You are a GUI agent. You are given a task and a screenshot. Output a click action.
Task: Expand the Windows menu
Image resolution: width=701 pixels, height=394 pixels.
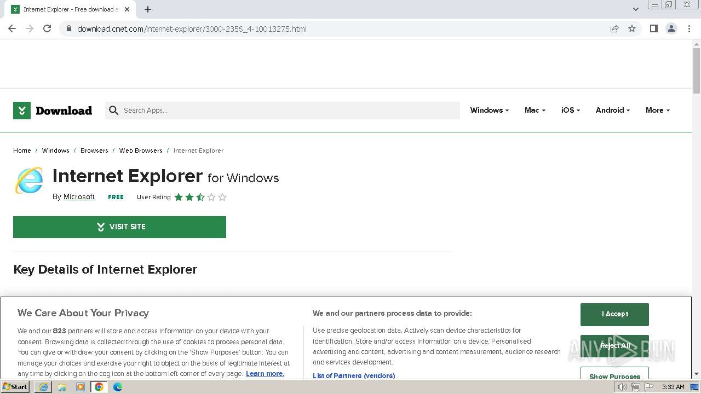(490, 111)
